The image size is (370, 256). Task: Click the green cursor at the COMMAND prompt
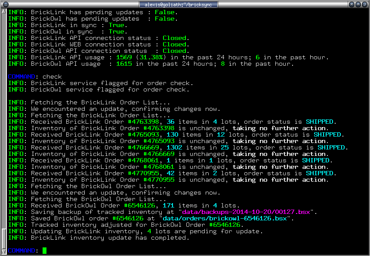tap(44, 250)
